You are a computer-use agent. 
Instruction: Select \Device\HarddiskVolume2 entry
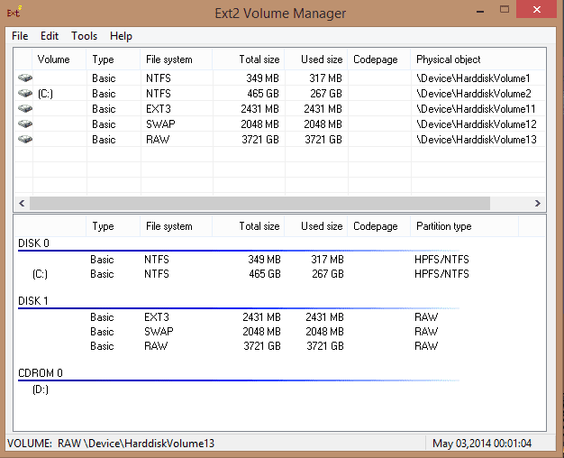[474, 94]
